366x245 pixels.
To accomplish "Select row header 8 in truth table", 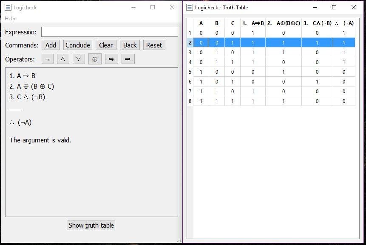I will [190, 101].
